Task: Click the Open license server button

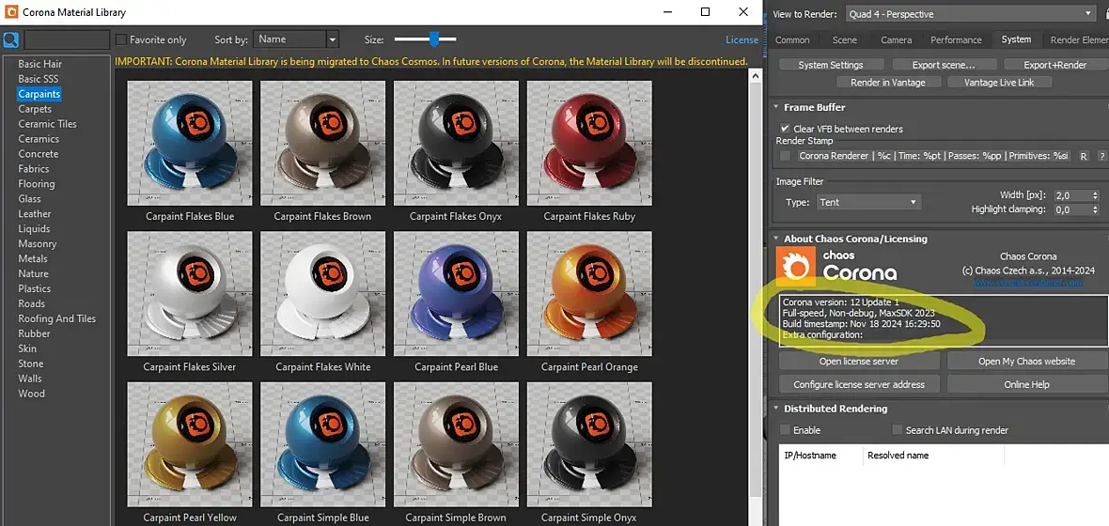Action: click(859, 362)
